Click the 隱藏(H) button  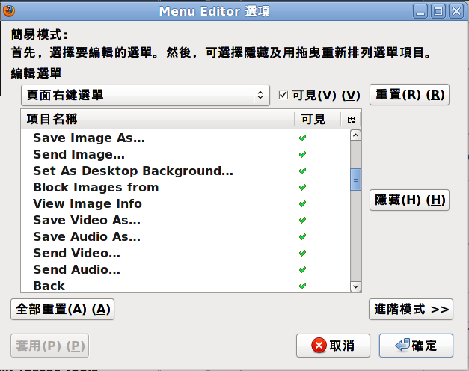409,200
